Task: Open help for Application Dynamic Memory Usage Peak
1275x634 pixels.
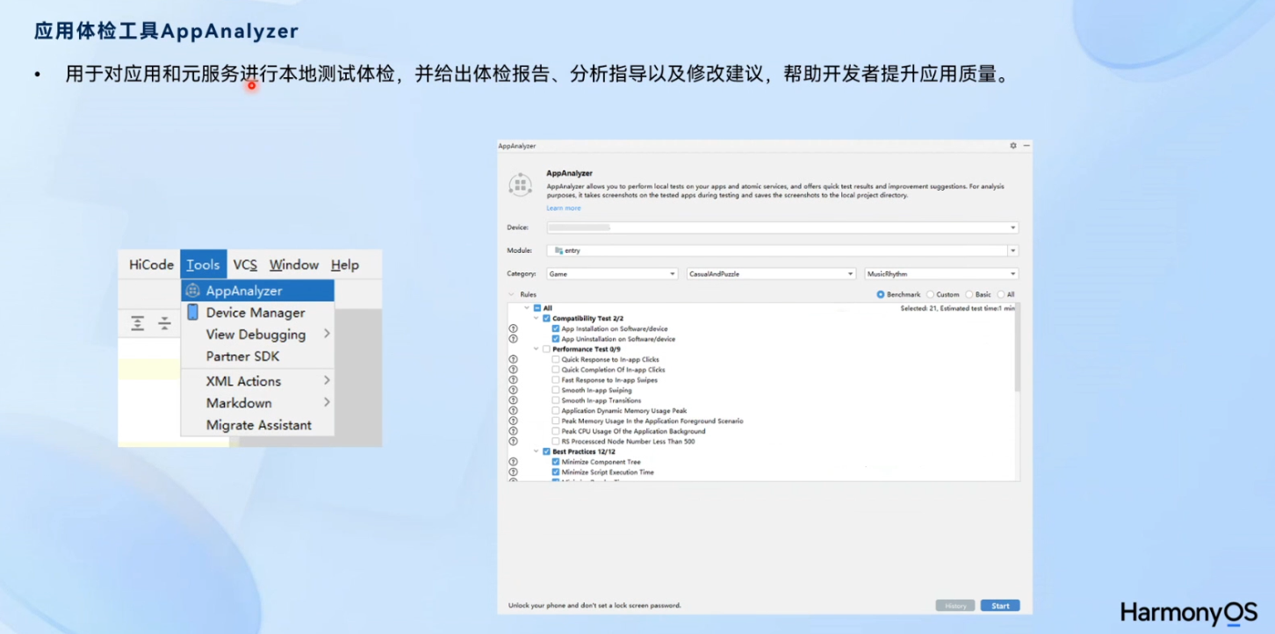Action: 513,410
